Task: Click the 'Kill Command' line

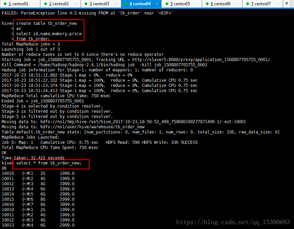Action: [104, 65]
